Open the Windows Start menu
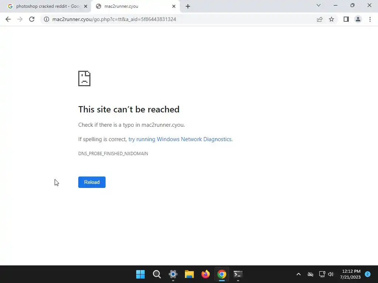Viewport: 378px width, 283px height. tap(140, 274)
